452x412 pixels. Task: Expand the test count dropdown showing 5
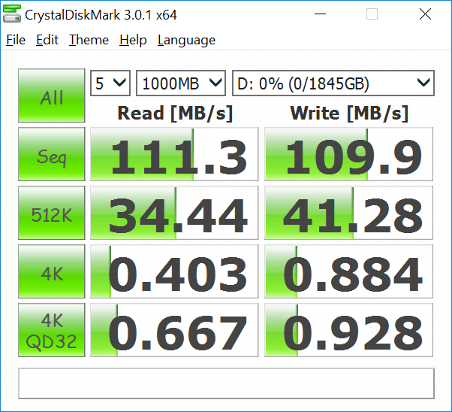click(110, 83)
